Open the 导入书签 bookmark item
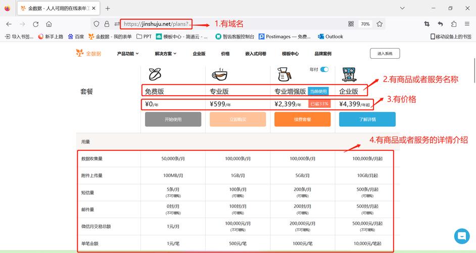This screenshot has height=253, width=476. coord(19,36)
